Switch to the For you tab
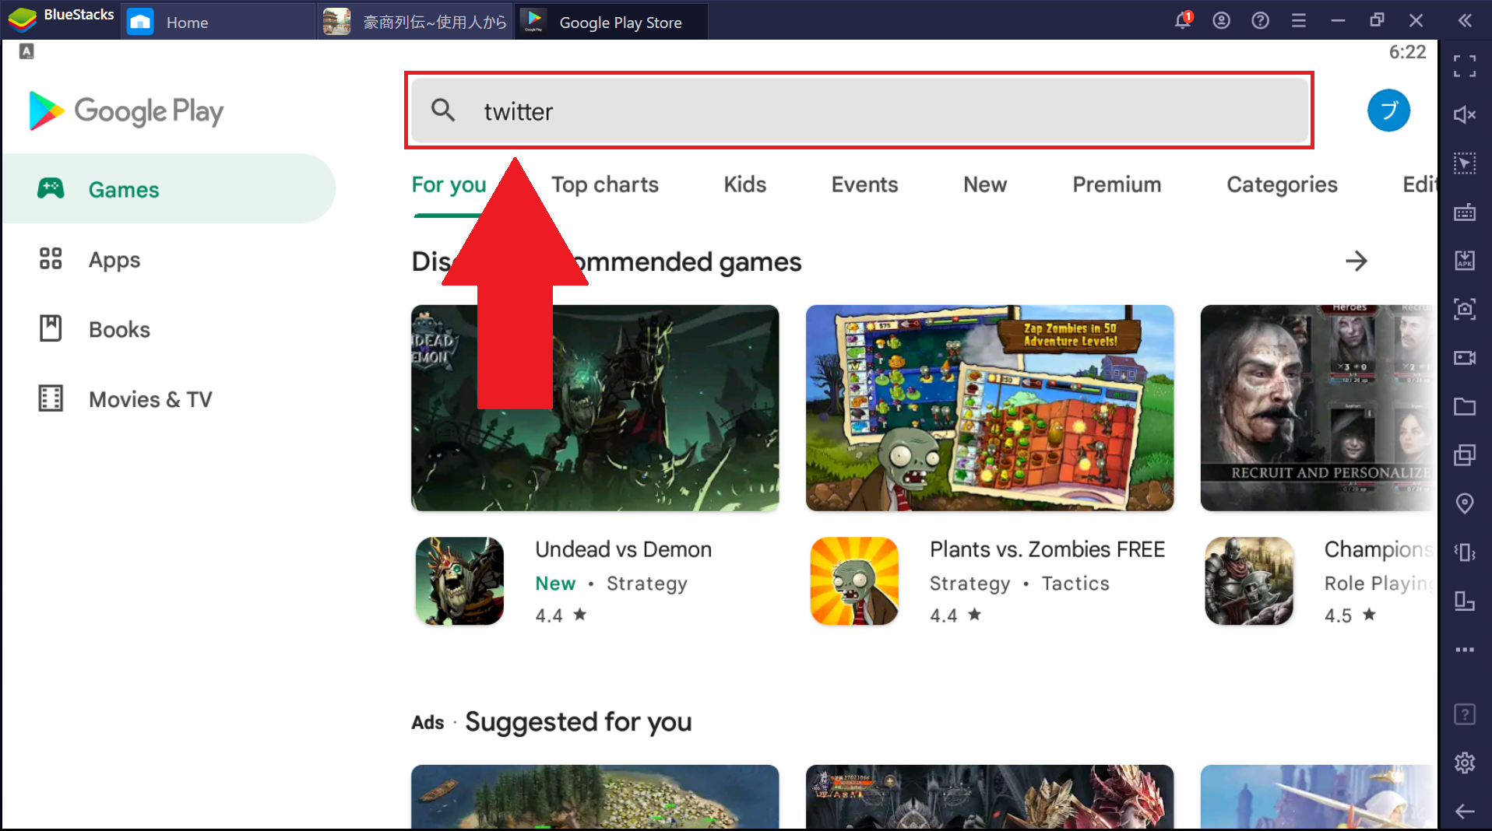 coord(449,184)
